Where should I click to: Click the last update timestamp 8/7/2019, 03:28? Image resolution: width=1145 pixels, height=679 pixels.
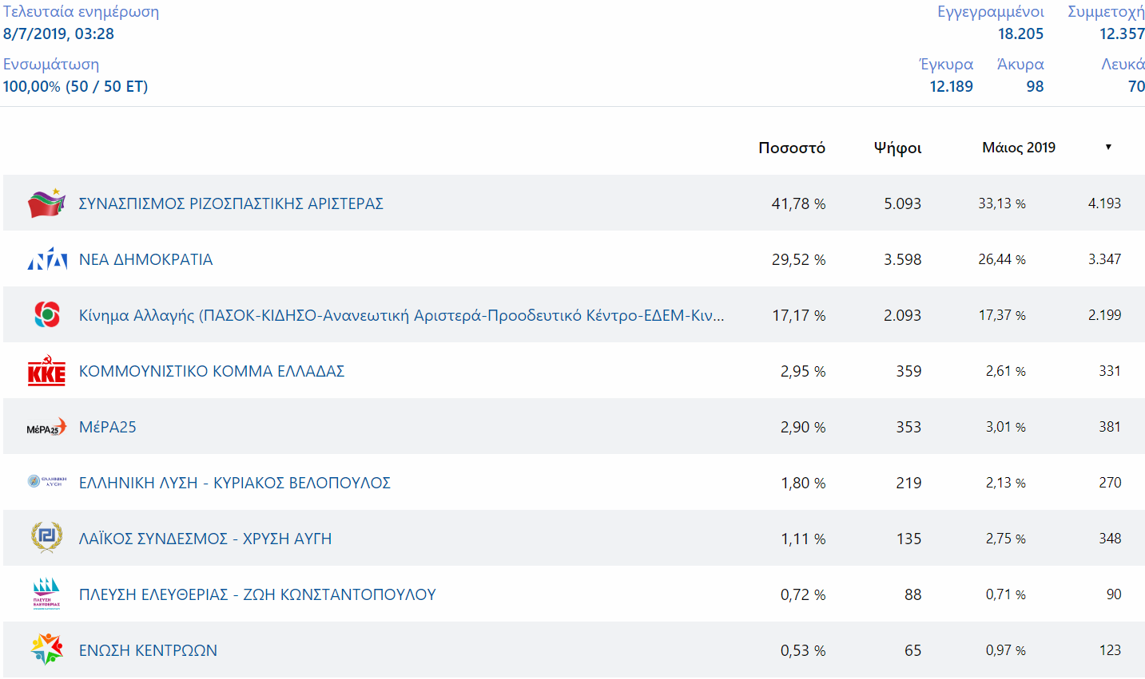[58, 34]
